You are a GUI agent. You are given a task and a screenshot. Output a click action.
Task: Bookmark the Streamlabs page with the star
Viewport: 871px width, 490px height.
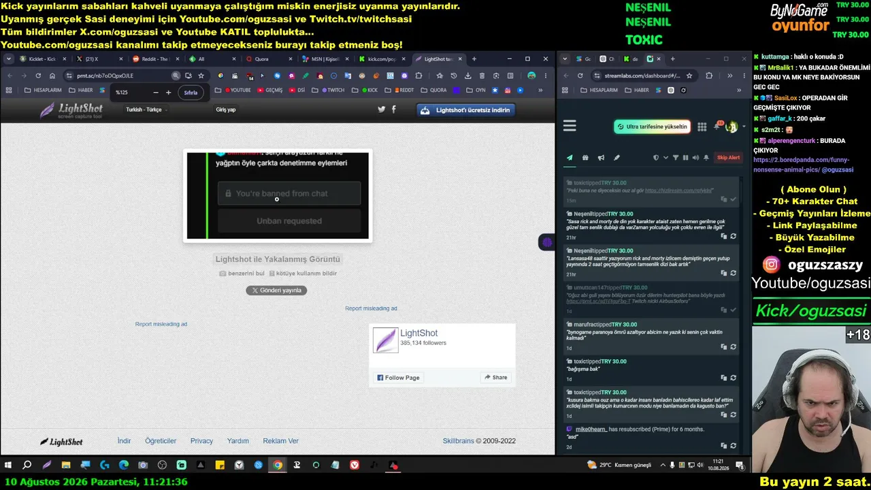tap(689, 76)
